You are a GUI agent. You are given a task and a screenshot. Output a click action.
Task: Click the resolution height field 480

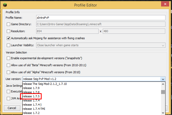[134, 31]
